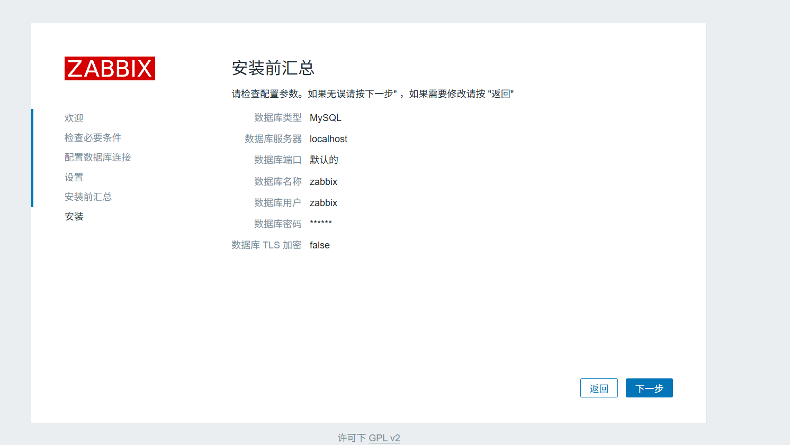Image resolution: width=790 pixels, height=445 pixels.
Task: Click the 数据库类型 label
Action: coord(278,118)
